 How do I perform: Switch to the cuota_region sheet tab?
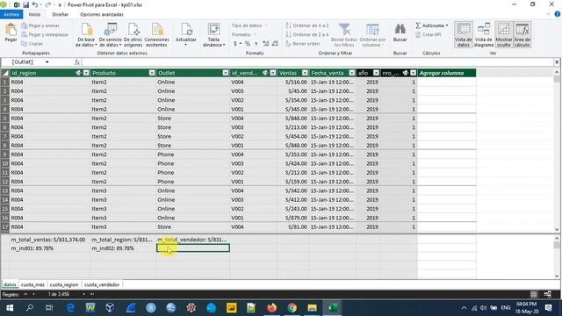(x=64, y=284)
